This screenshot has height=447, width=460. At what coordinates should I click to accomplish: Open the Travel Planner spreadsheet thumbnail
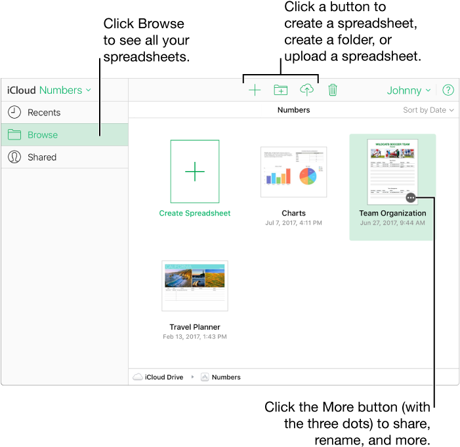click(x=195, y=286)
